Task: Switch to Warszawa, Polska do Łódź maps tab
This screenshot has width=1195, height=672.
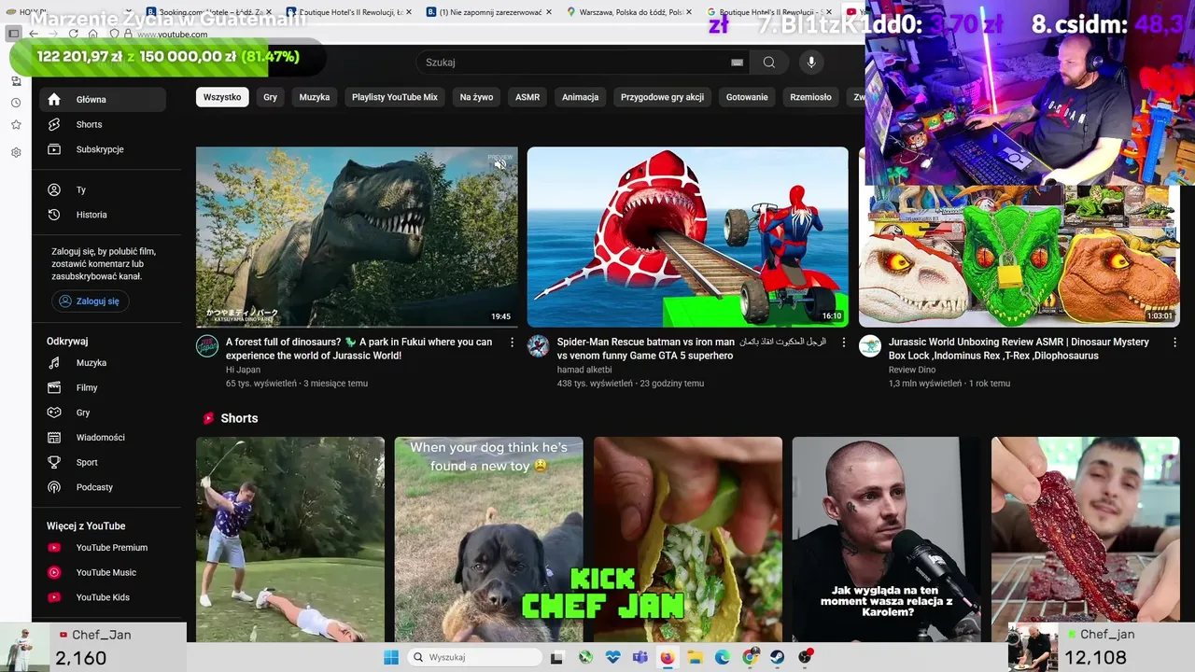Action: coord(630,12)
